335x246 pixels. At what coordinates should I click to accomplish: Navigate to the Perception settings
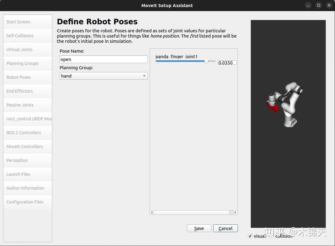[x=17, y=160]
